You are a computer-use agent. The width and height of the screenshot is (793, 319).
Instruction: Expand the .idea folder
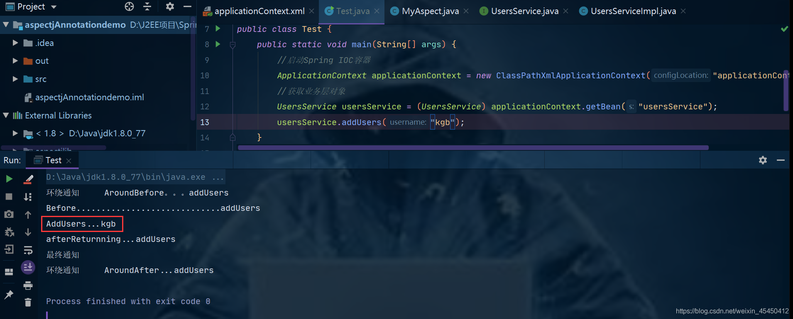[x=15, y=43]
